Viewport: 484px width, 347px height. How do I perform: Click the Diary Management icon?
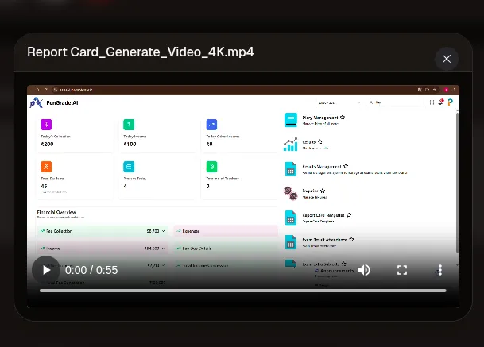tap(290, 120)
